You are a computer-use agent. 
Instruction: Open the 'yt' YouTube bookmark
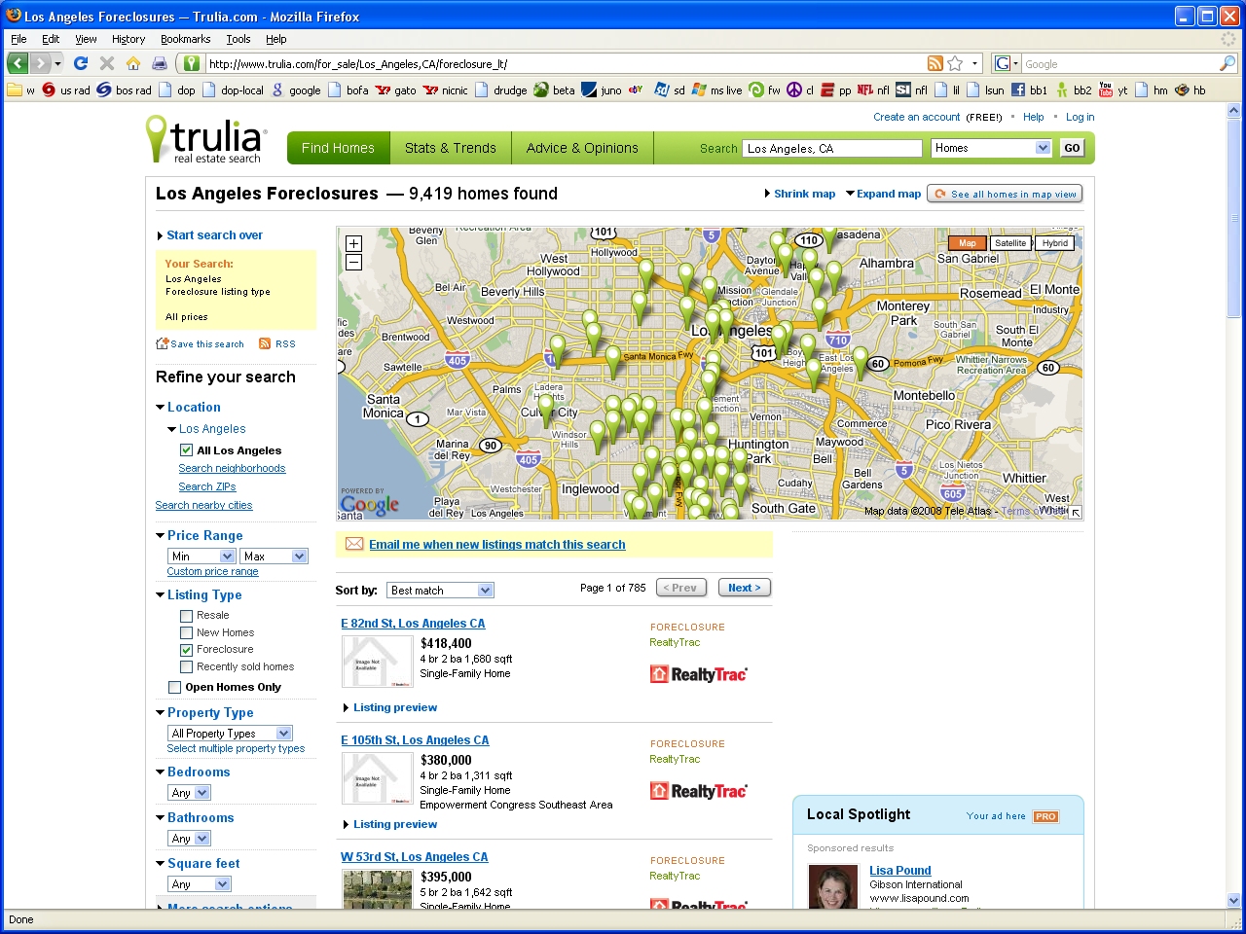1113,90
